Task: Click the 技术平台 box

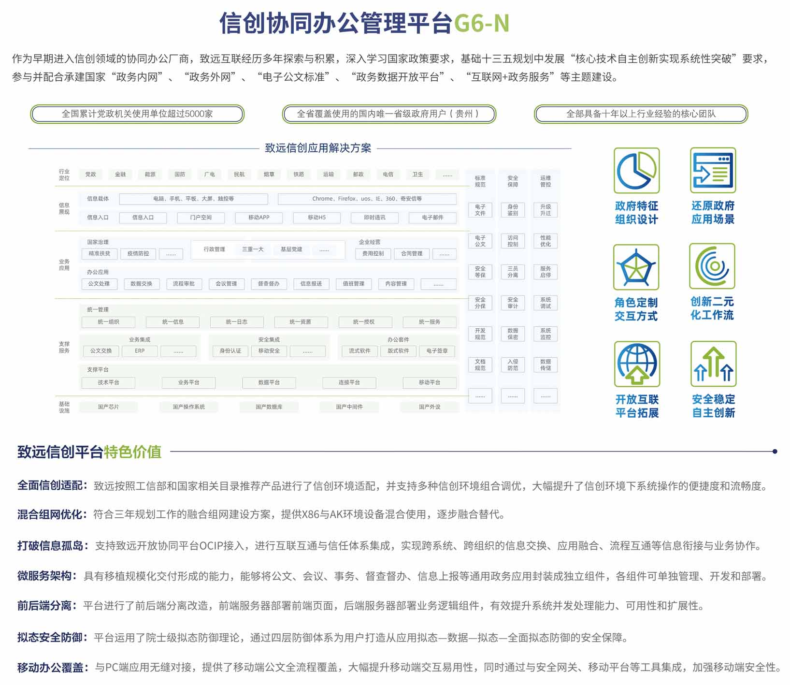Action: [108, 383]
